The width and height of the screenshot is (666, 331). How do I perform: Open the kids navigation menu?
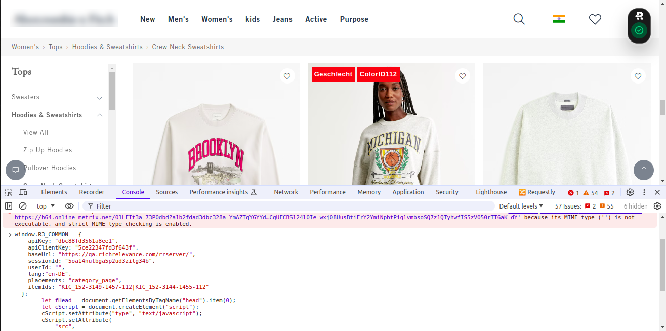pyautogui.click(x=253, y=19)
